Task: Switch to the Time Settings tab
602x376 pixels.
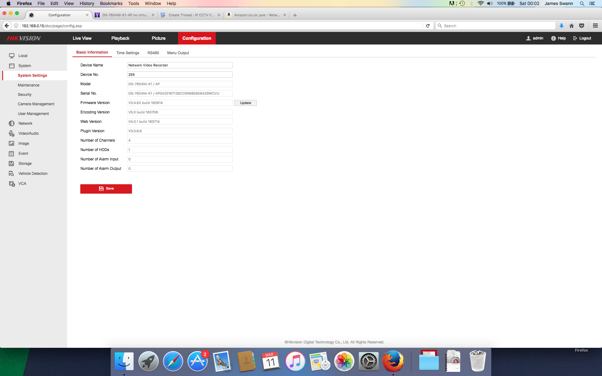Action: (128, 53)
